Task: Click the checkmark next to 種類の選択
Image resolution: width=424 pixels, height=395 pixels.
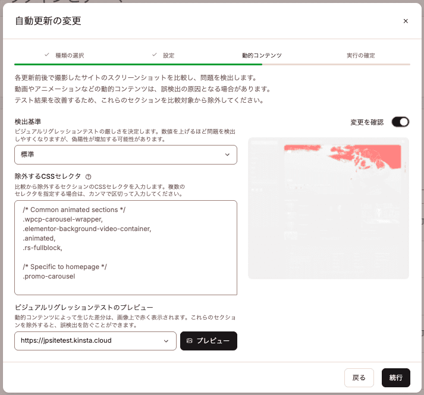Action: pyautogui.click(x=47, y=55)
